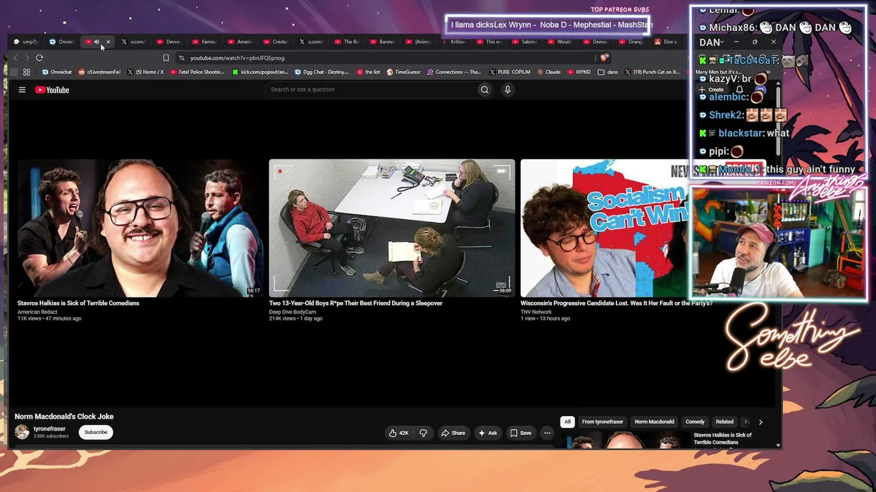Subscribe to tyronefraser channel
Screen dimensions: 876x492
96,433
